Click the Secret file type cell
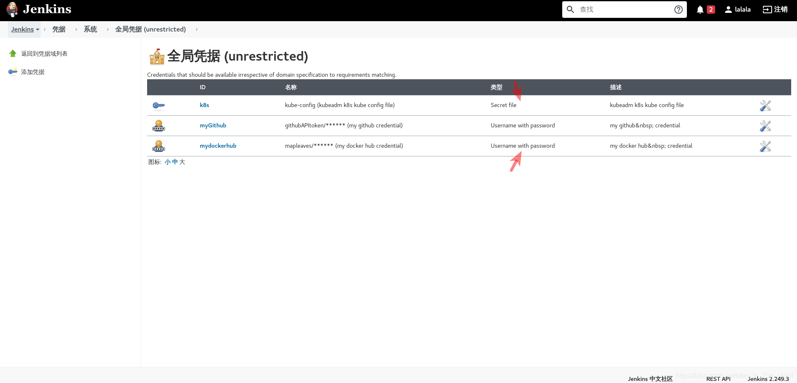Screen dimensions: 797x383 tap(504, 105)
